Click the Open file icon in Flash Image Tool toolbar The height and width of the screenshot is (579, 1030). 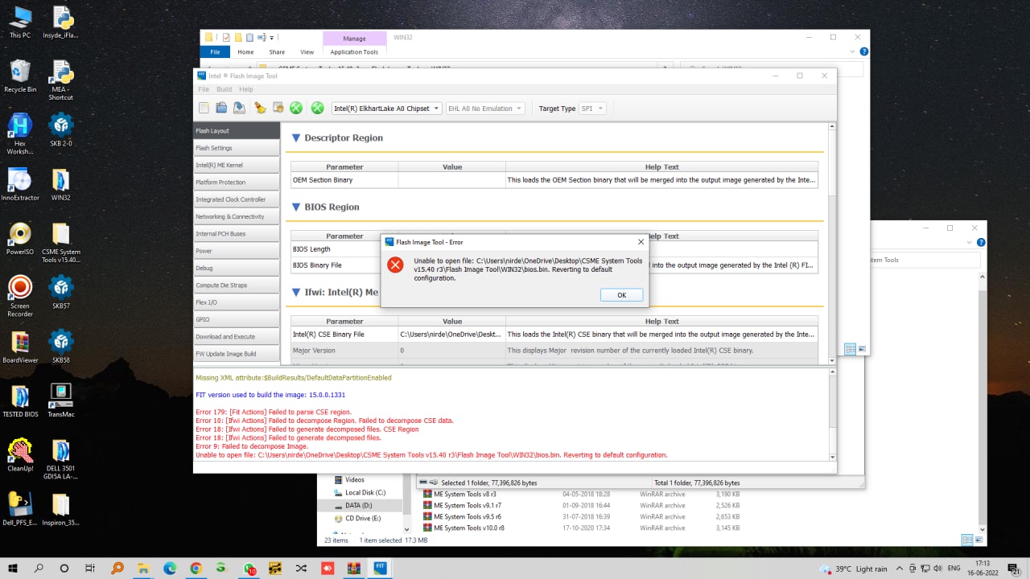pyautogui.click(x=221, y=108)
